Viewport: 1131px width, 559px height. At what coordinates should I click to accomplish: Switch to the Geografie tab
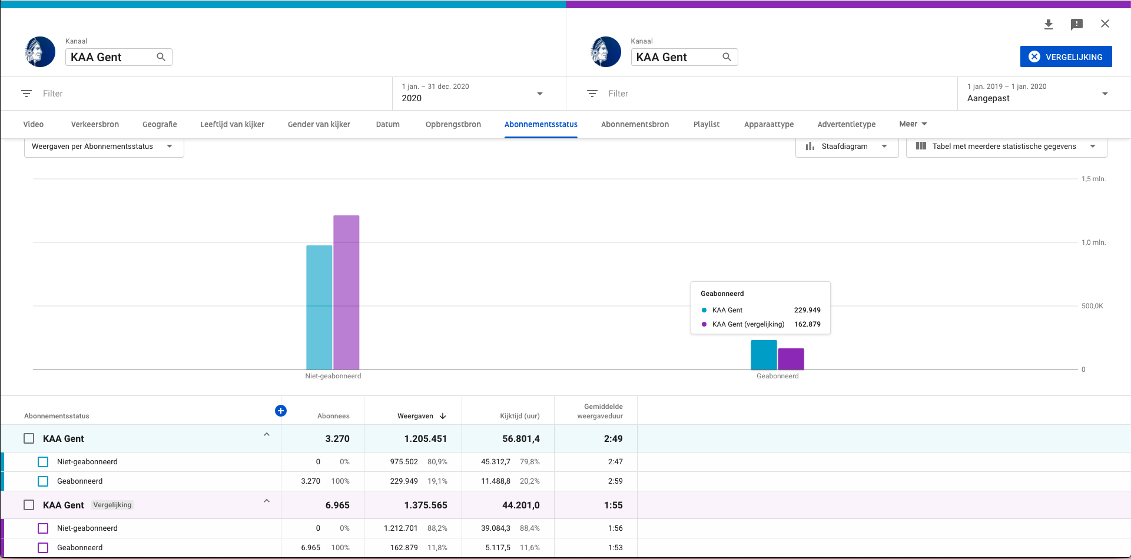160,124
